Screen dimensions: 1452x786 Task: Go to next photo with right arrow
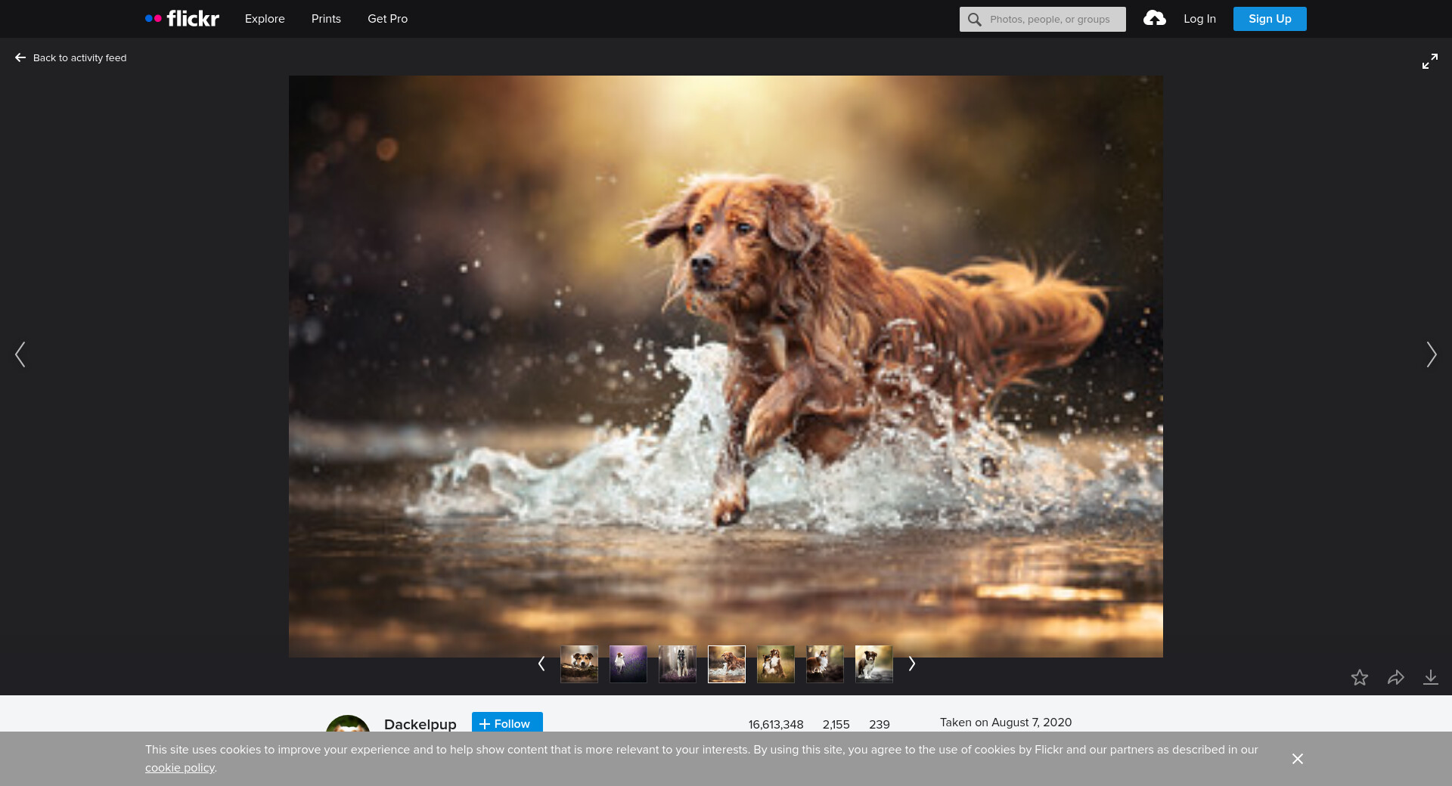click(x=1431, y=354)
